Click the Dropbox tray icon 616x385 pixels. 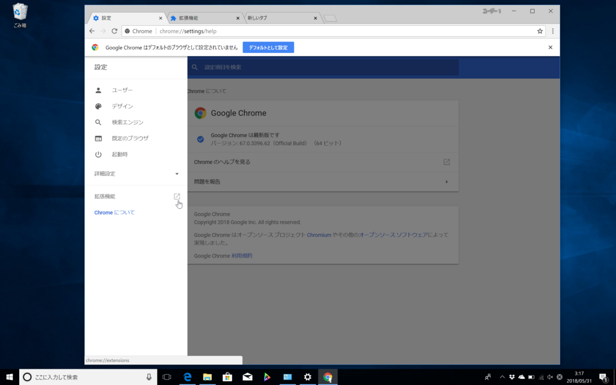click(x=512, y=377)
